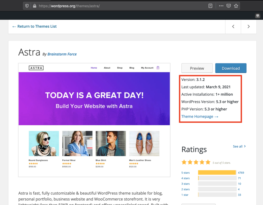Click the 4769 five-star count

[x=241, y=172]
